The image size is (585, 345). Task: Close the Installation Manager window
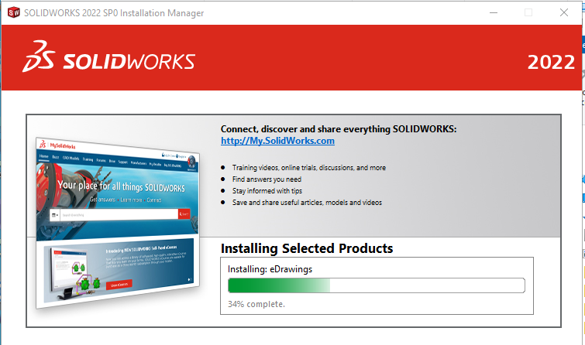[564, 12]
